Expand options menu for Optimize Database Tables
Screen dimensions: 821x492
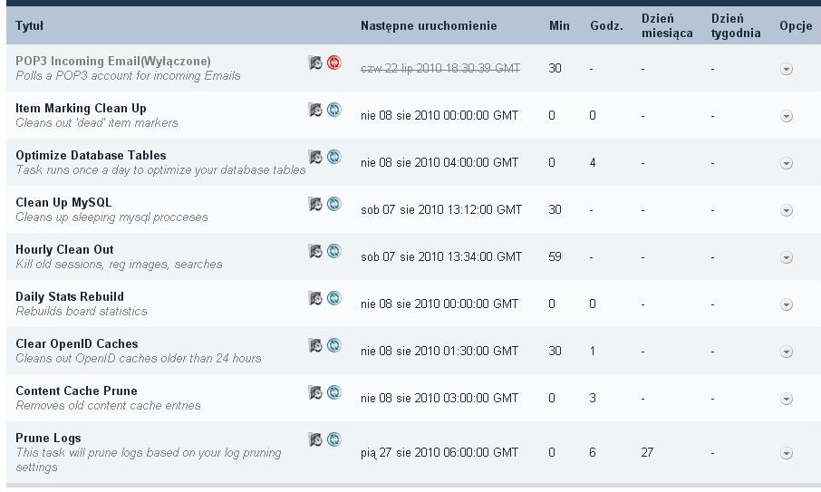pyautogui.click(x=787, y=163)
